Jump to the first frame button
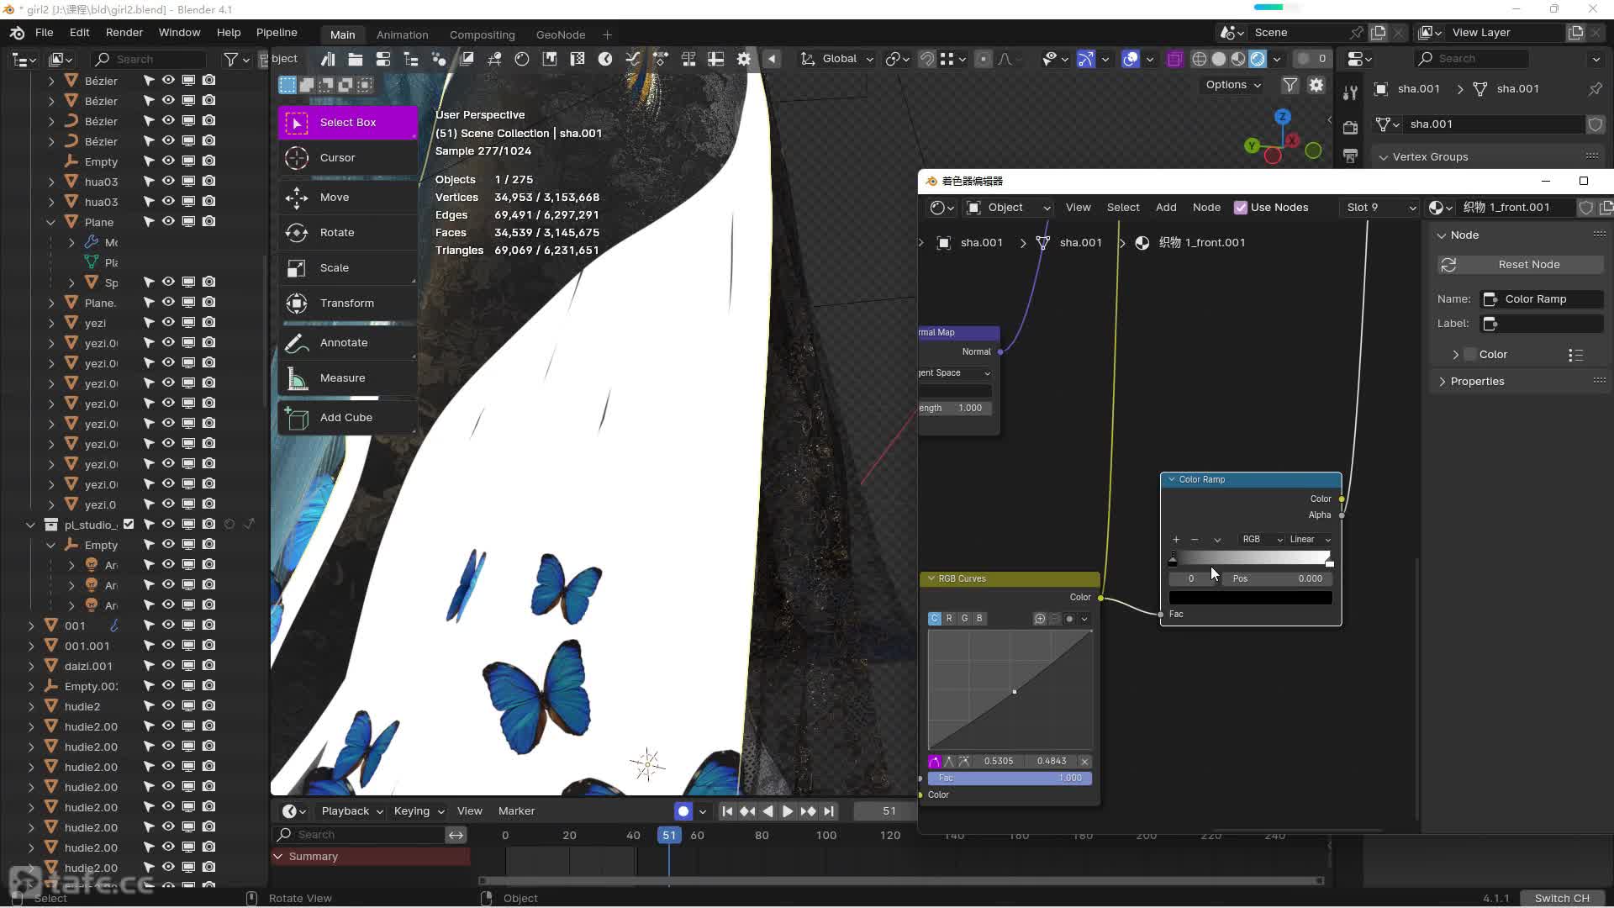Image resolution: width=1614 pixels, height=908 pixels. point(727,811)
